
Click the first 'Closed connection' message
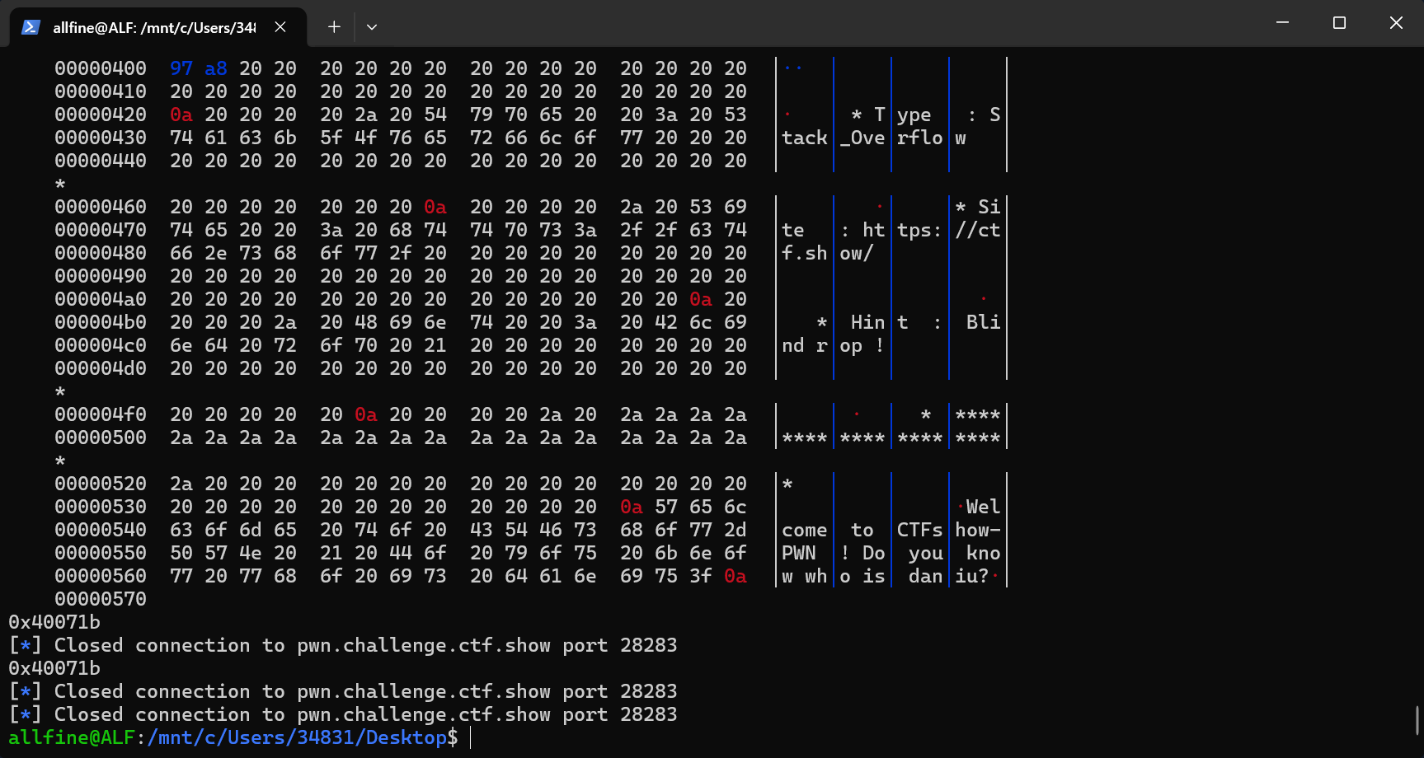click(343, 645)
